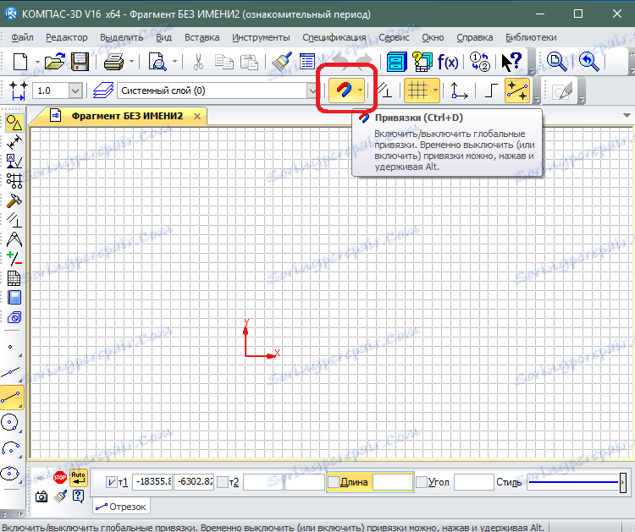Image resolution: width=635 pixels, height=532 pixels.
Task: Open the new document dropdown arrow
Action: click(37, 62)
